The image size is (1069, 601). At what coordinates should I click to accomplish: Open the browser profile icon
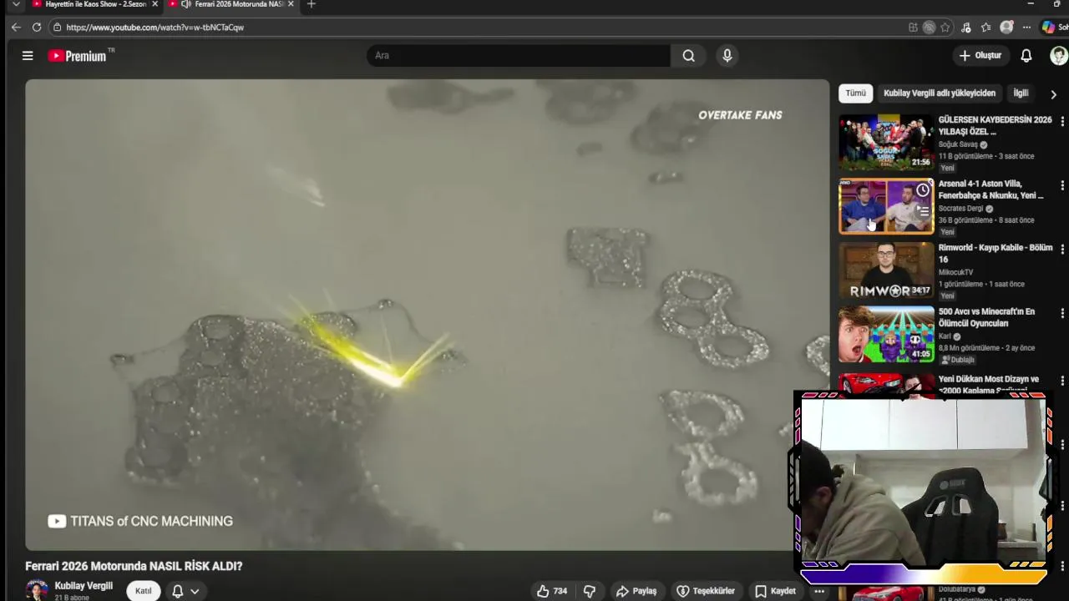click(1006, 28)
